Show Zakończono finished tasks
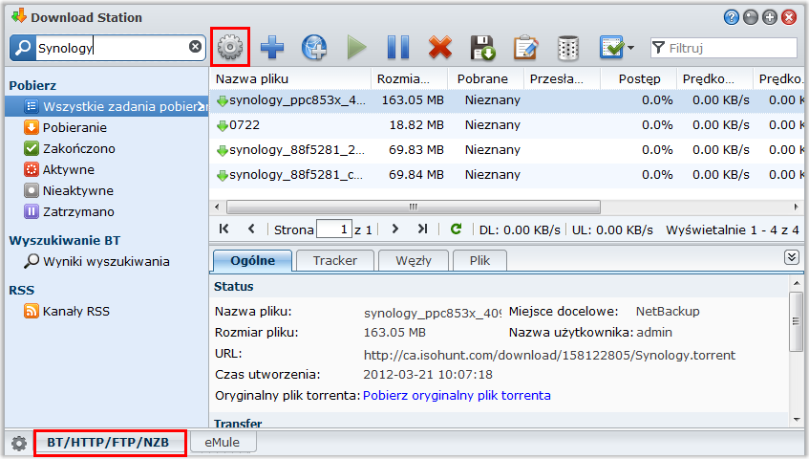 coord(78,149)
